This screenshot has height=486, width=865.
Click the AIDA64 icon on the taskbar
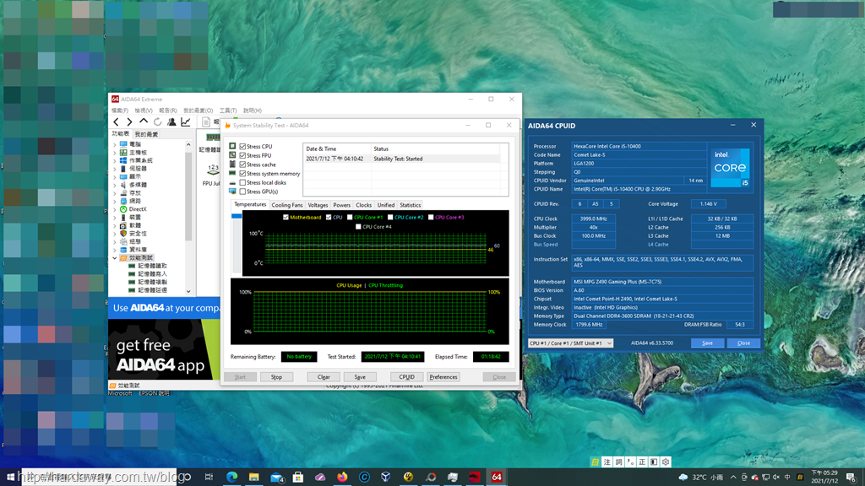tap(497, 477)
